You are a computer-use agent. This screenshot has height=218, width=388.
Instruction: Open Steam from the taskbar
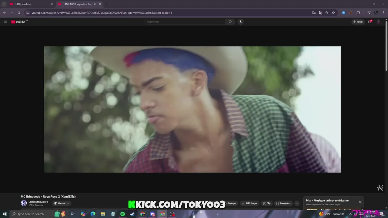(x=132, y=214)
